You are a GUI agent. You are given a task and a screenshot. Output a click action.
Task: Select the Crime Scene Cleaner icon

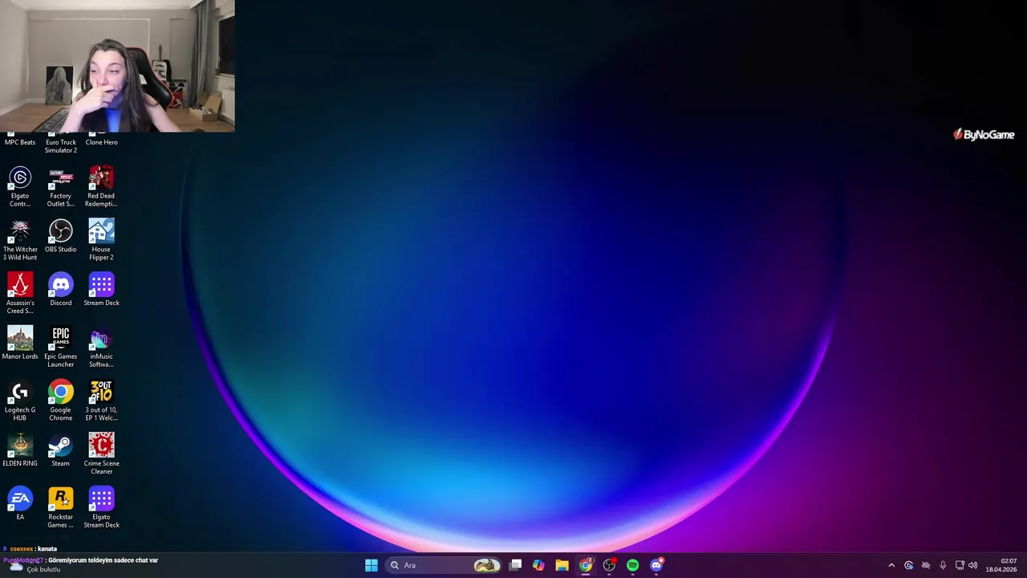[x=101, y=455]
